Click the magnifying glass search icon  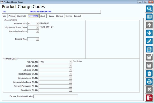(149, 9)
